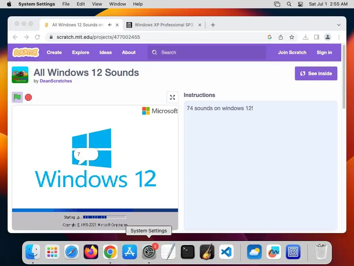Go forward in browser history
The image size is (354, 266).
click(26, 37)
